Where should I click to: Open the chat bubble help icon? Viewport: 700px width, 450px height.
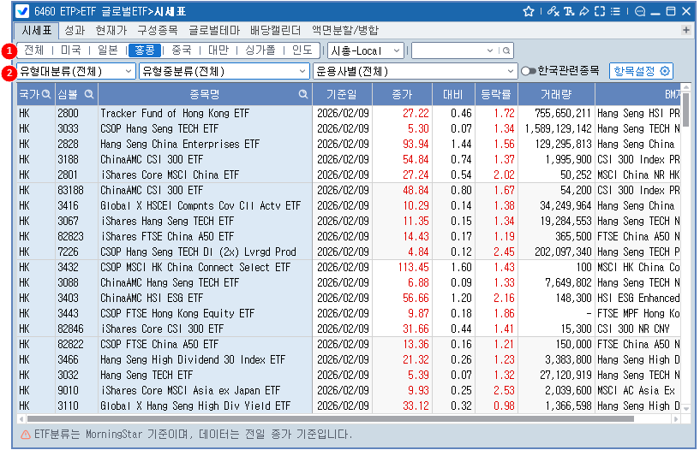pos(639,11)
